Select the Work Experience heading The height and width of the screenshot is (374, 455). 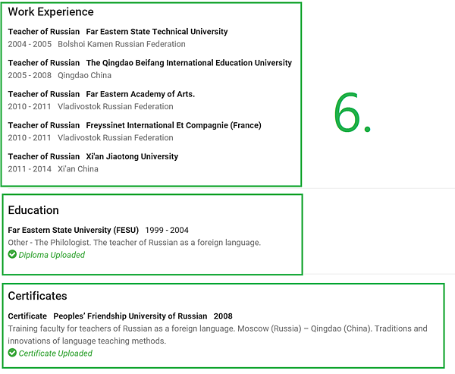(51, 12)
